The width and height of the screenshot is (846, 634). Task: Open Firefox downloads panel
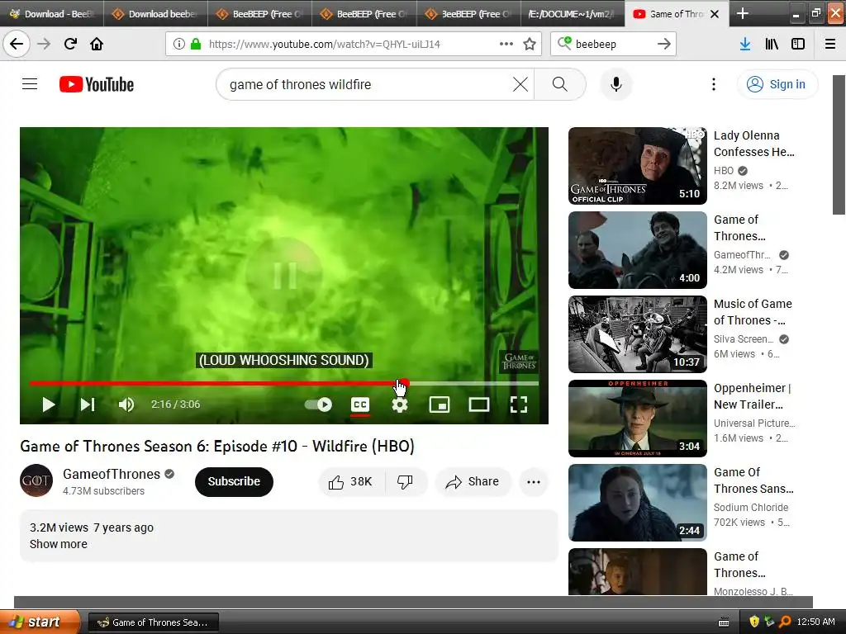coord(744,44)
